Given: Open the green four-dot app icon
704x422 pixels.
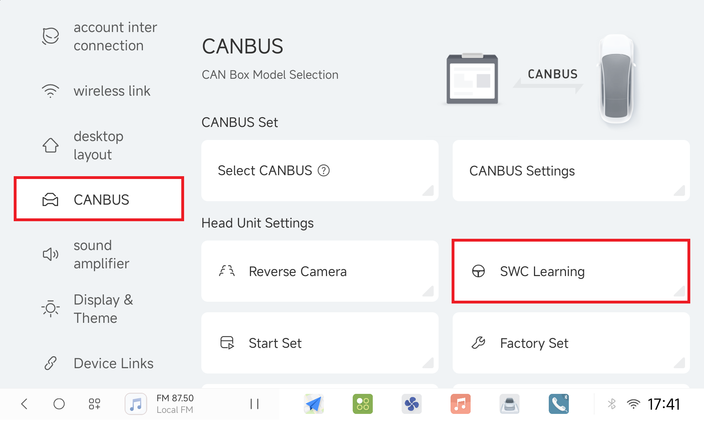Looking at the screenshot, I should coord(363,404).
